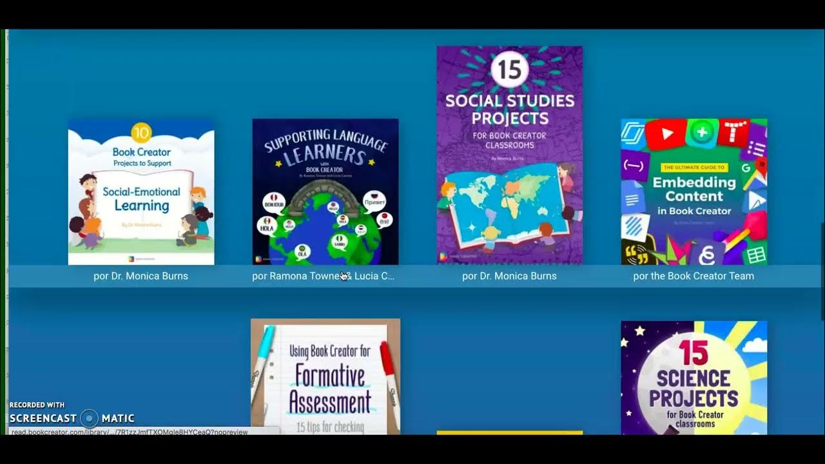The width and height of the screenshot is (825, 464).
Task: Click 'por Dr. Monica Burns' under Social Studies Projects
Action: point(510,276)
